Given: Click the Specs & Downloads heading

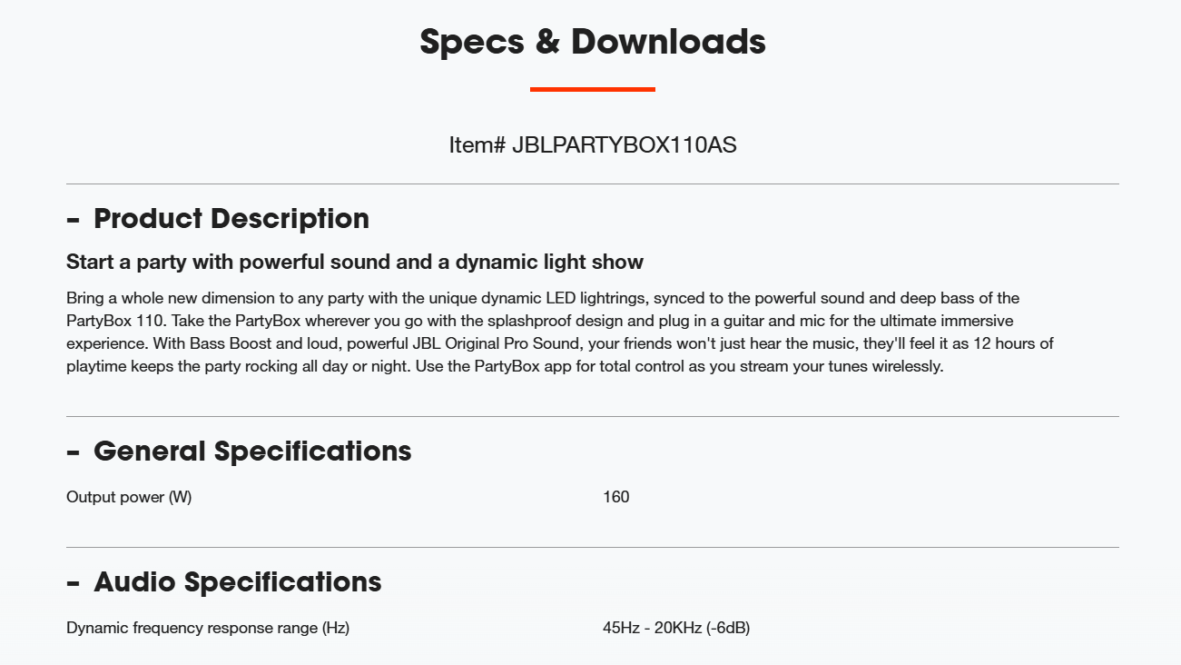Looking at the screenshot, I should [593, 42].
